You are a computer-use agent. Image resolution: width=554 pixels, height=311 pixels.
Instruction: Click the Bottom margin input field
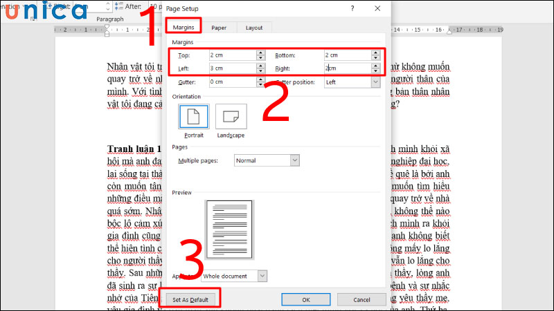click(x=348, y=55)
